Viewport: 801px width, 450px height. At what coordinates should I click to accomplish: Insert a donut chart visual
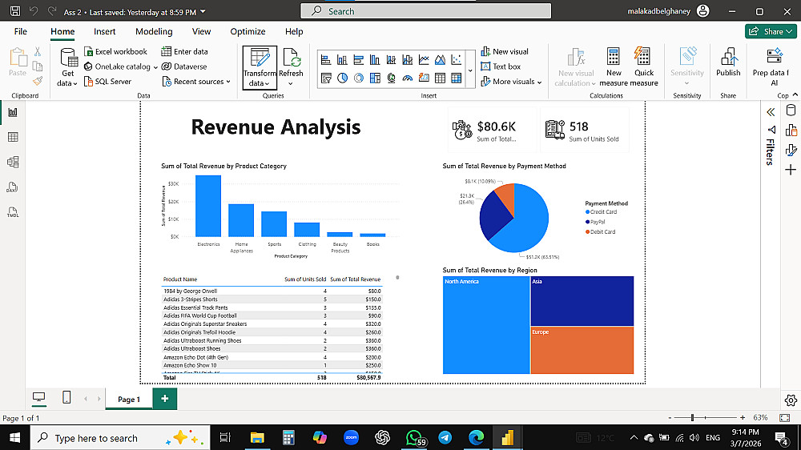[358, 78]
